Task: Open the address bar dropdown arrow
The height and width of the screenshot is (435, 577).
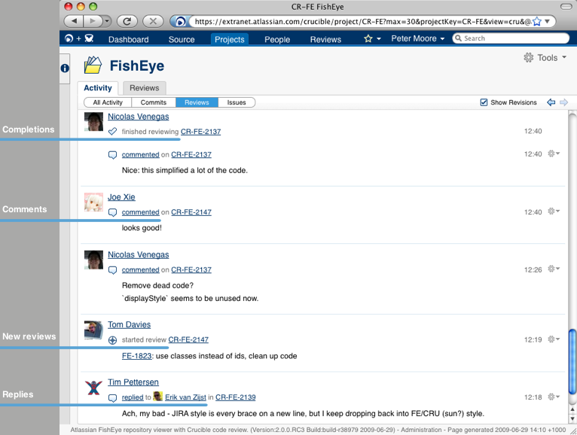Action: coord(547,22)
